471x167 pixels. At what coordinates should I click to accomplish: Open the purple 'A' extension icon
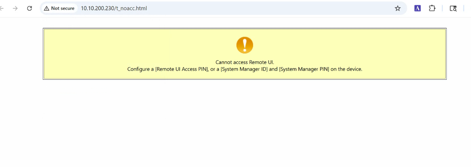tap(417, 8)
